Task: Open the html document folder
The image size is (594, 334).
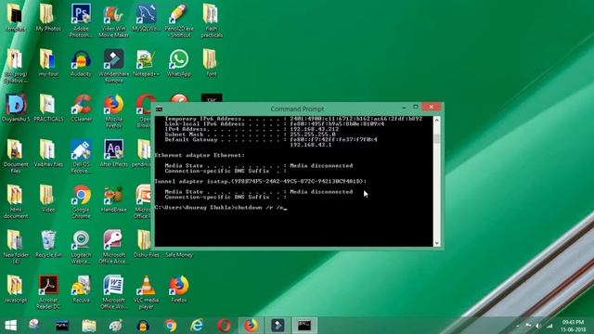Action: pos(16,201)
